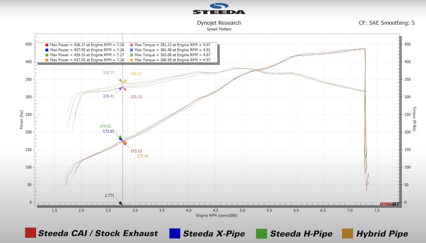Click the Steeda logo at top

219,9
